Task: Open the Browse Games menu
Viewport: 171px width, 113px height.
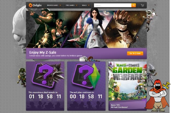Action: pyautogui.click(x=53, y=5)
